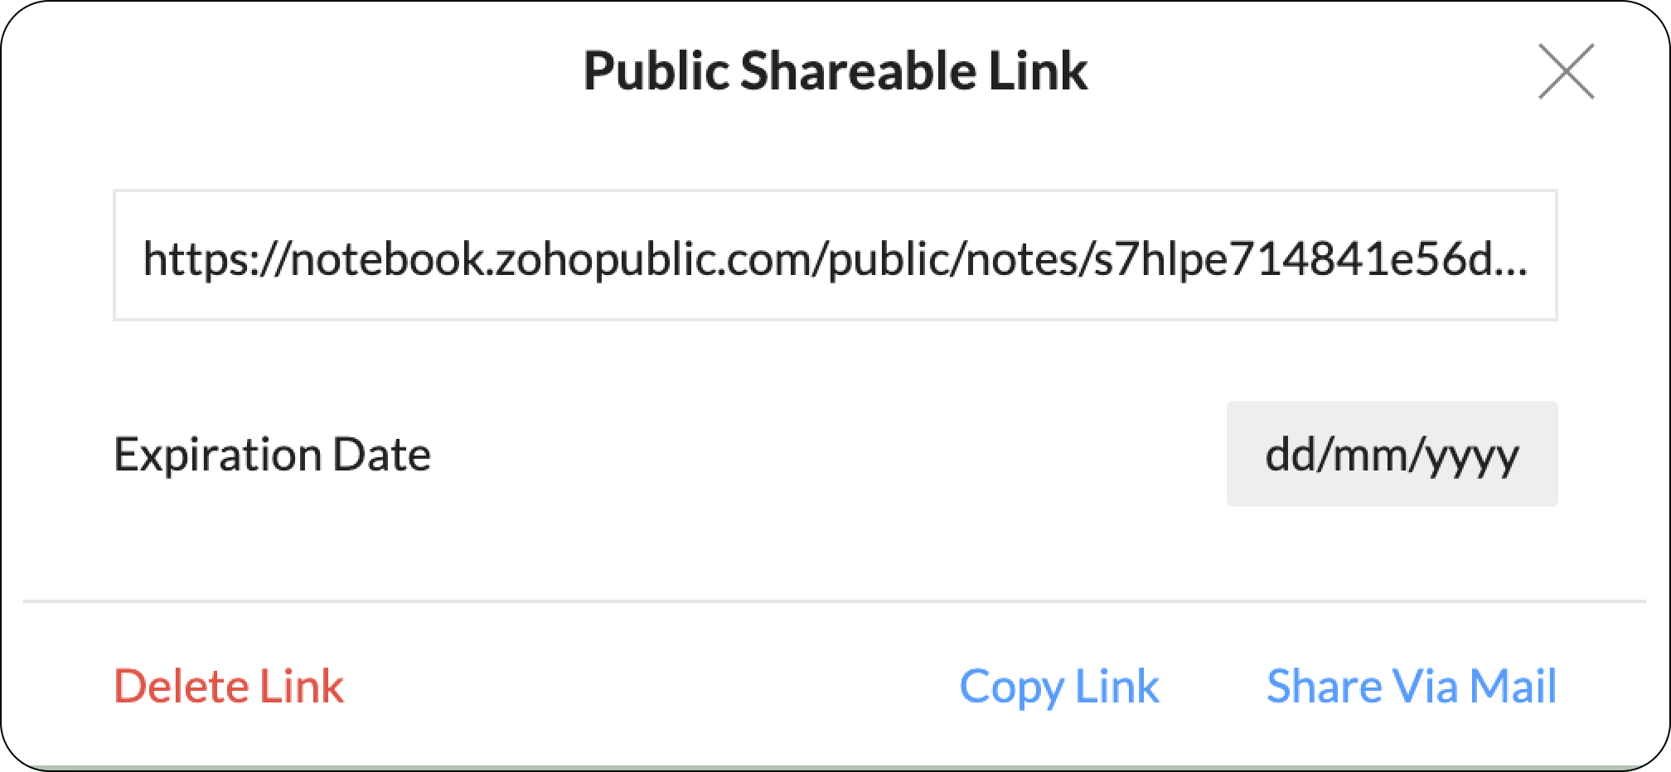The width and height of the screenshot is (1671, 772).
Task: Remove the public link using red text
Action: click(229, 686)
